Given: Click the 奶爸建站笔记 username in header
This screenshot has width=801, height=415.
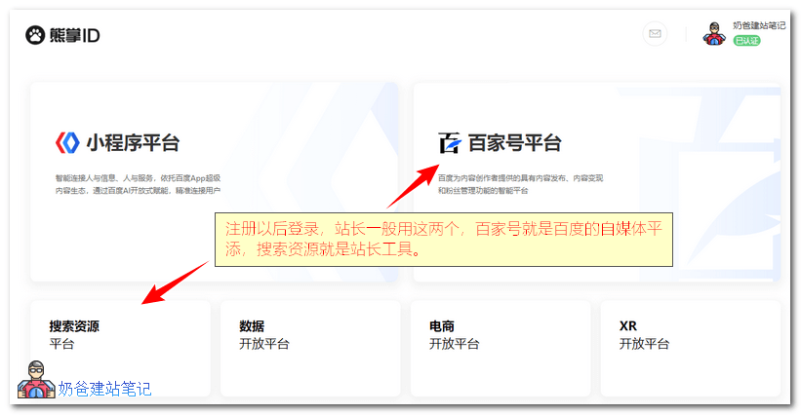Looking at the screenshot, I should tap(759, 25).
